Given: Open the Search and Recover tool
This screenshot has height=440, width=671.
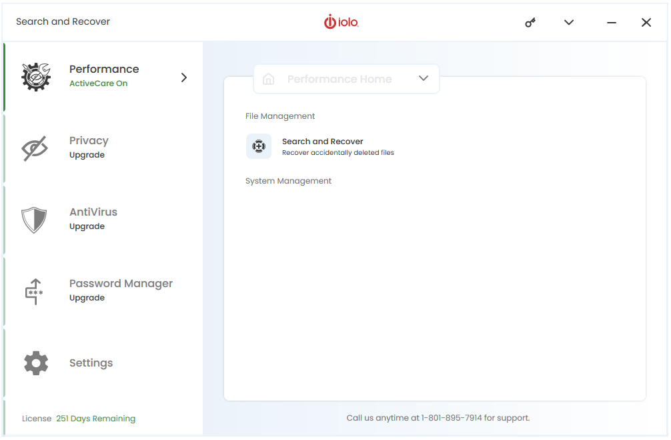Looking at the screenshot, I should click(320, 146).
